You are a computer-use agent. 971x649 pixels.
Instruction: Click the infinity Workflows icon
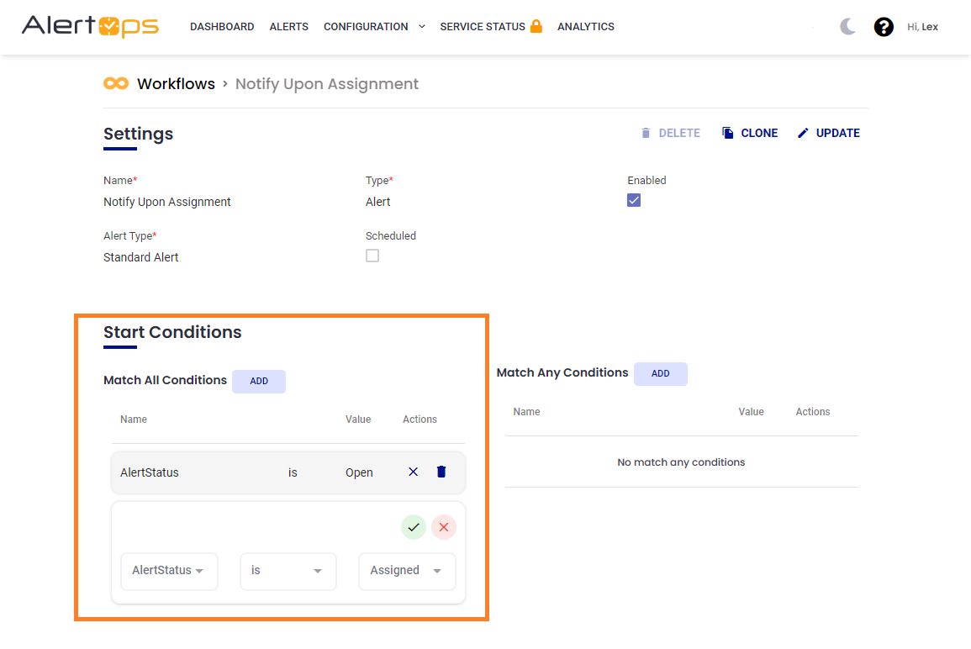tap(116, 83)
